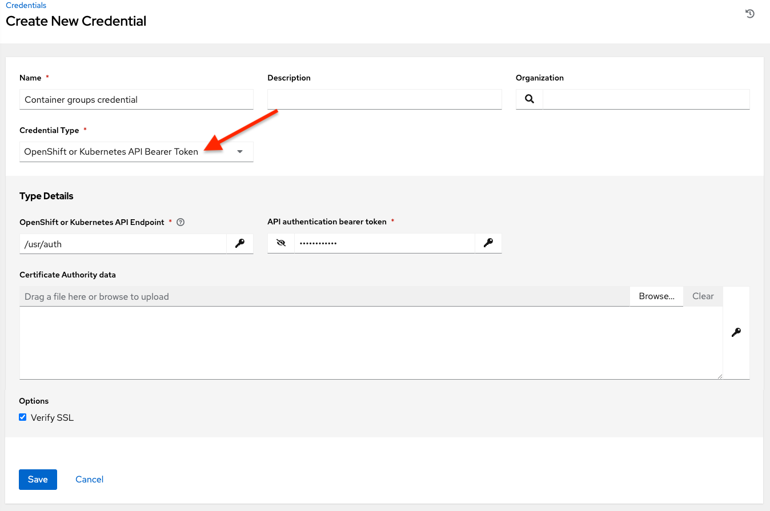Image resolution: width=770 pixels, height=511 pixels.
Task: Toggle visibility of the bearer token value
Action: click(280, 243)
